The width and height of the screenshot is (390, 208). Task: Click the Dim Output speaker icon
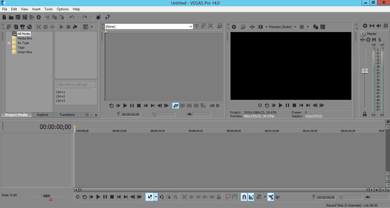(x=379, y=26)
